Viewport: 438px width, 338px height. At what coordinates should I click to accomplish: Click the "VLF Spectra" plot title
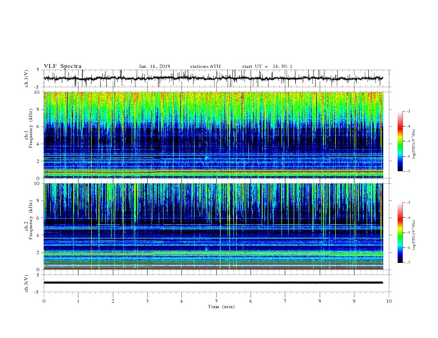[62, 66]
